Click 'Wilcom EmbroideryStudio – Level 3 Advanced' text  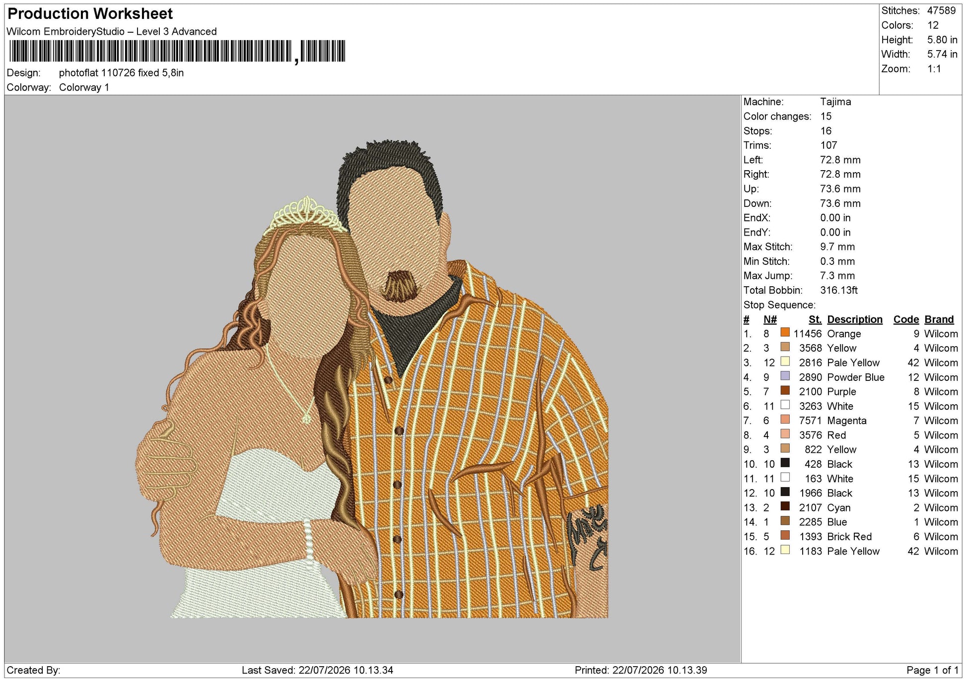tap(112, 31)
